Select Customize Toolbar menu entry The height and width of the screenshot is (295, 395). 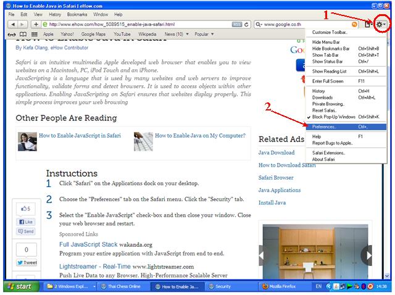click(x=346, y=32)
